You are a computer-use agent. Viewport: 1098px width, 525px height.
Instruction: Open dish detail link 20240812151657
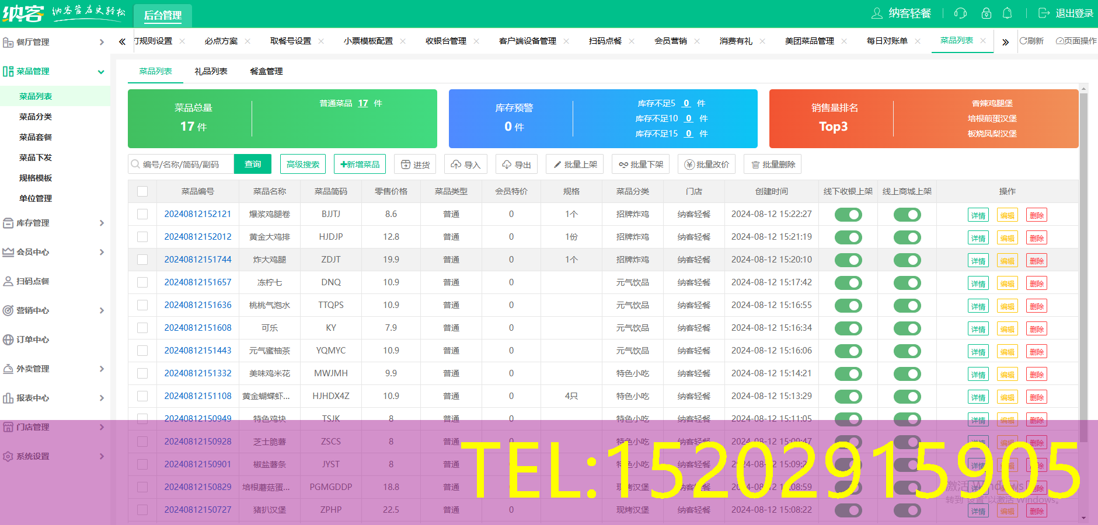(x=198, y=282)
